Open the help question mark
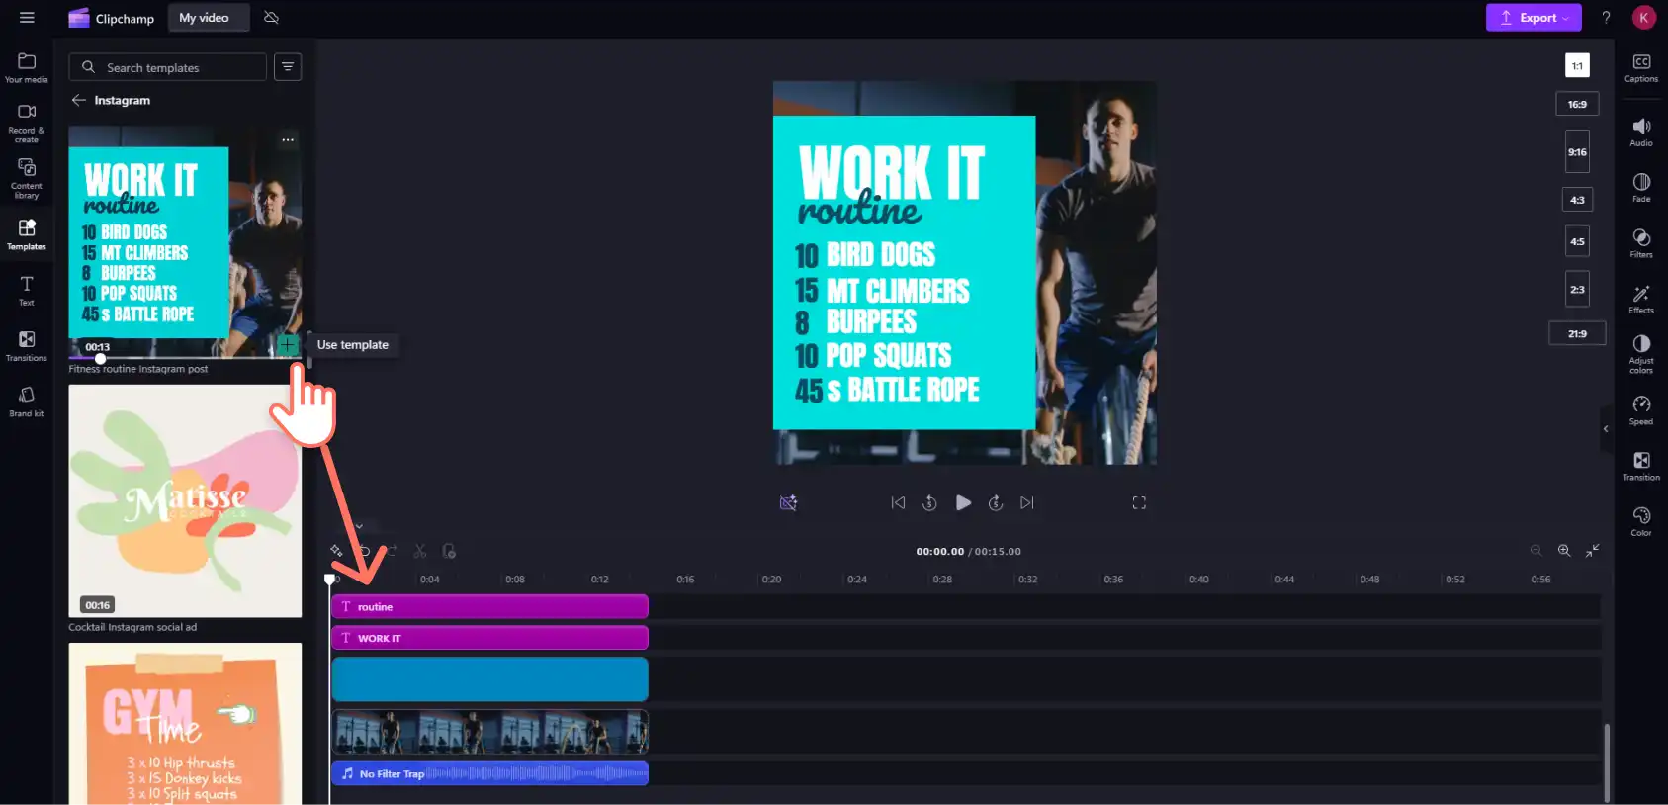 pyautogui.click(x=1606, y=18)
